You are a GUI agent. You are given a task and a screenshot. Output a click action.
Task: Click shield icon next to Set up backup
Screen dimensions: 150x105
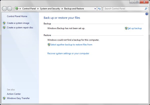point(126,28)
